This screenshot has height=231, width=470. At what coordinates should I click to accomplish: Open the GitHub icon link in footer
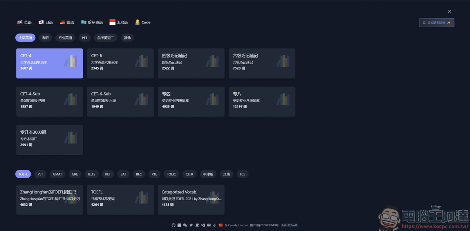pyautogui.click(x=174, y=225)
